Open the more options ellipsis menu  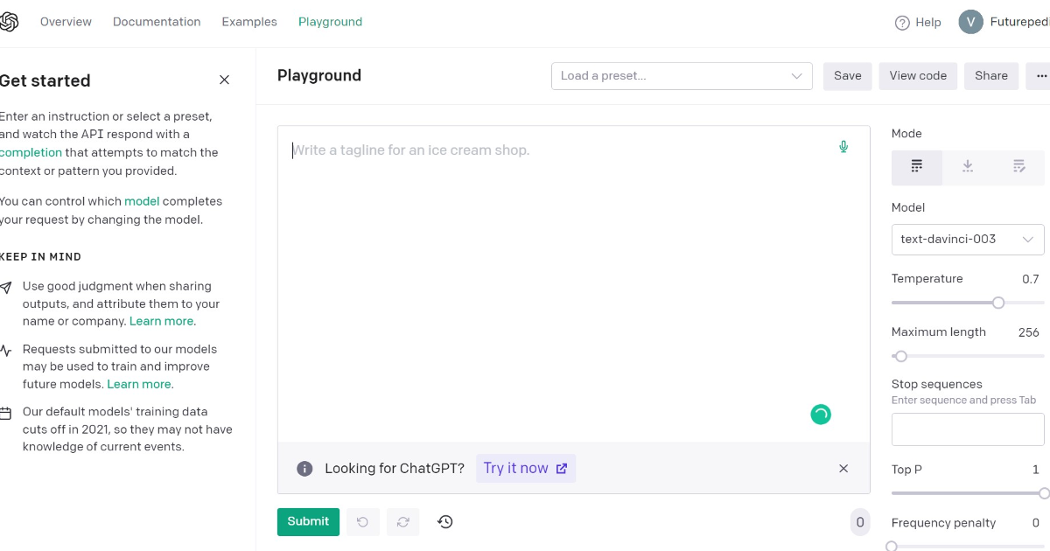pyautogui.click(x=1040, y=76)
